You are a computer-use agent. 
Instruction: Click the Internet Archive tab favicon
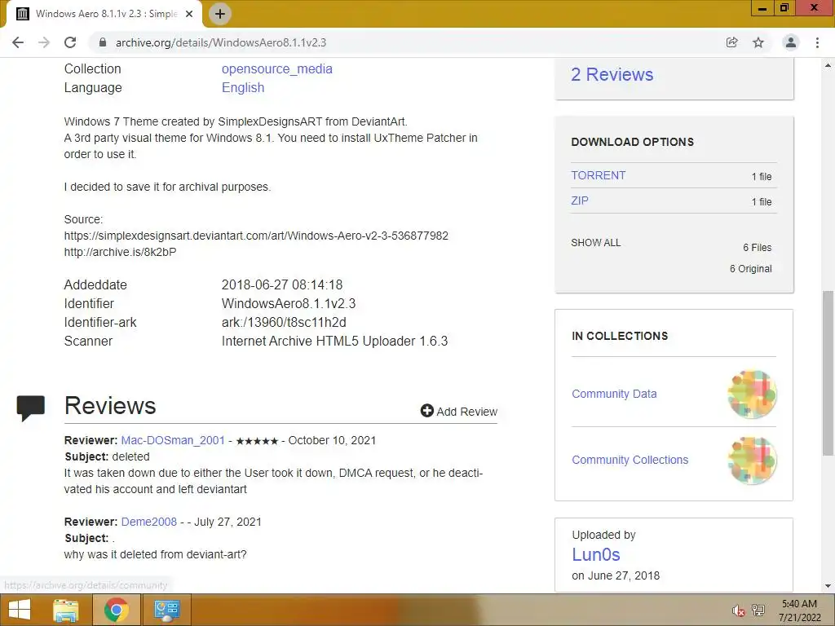(x=22, y=14)
